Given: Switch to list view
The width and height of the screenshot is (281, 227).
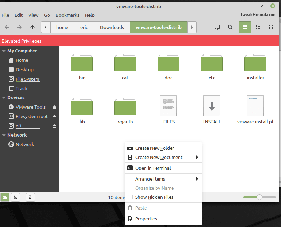Looking at the screenshot, I should pos(258,27).
